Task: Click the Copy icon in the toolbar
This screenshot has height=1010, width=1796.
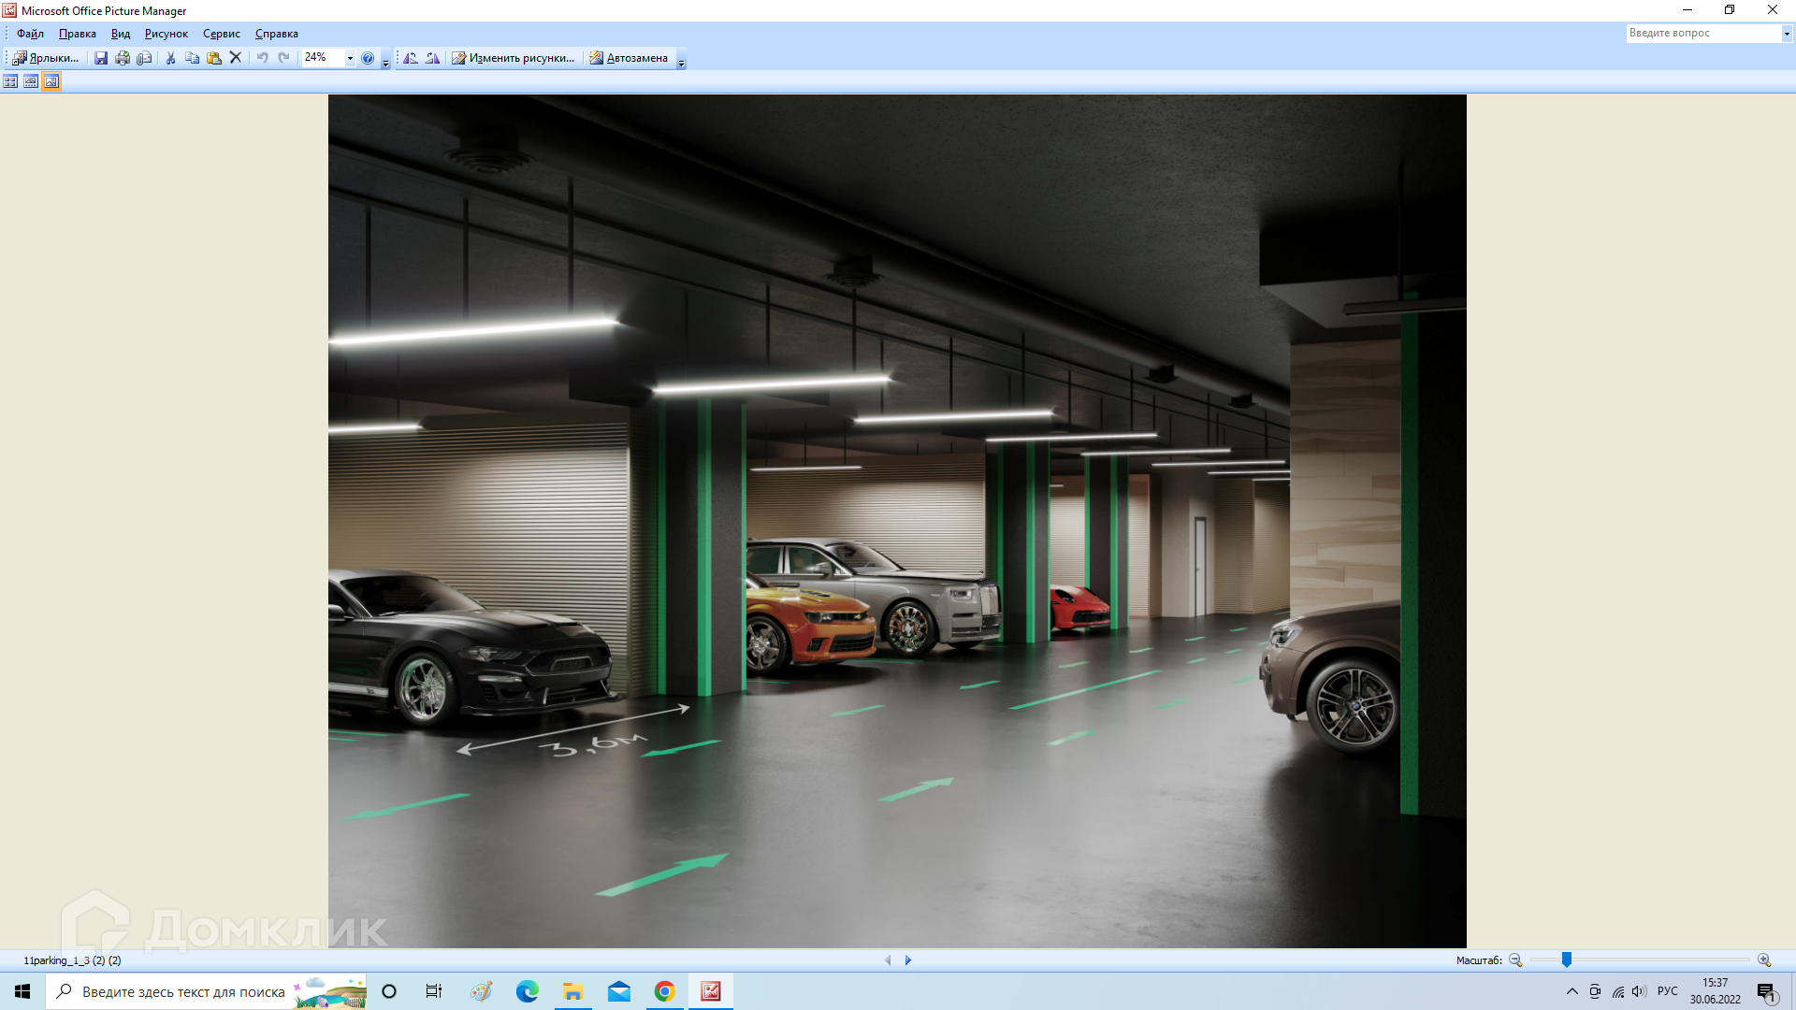Action: tap(192, 58)
